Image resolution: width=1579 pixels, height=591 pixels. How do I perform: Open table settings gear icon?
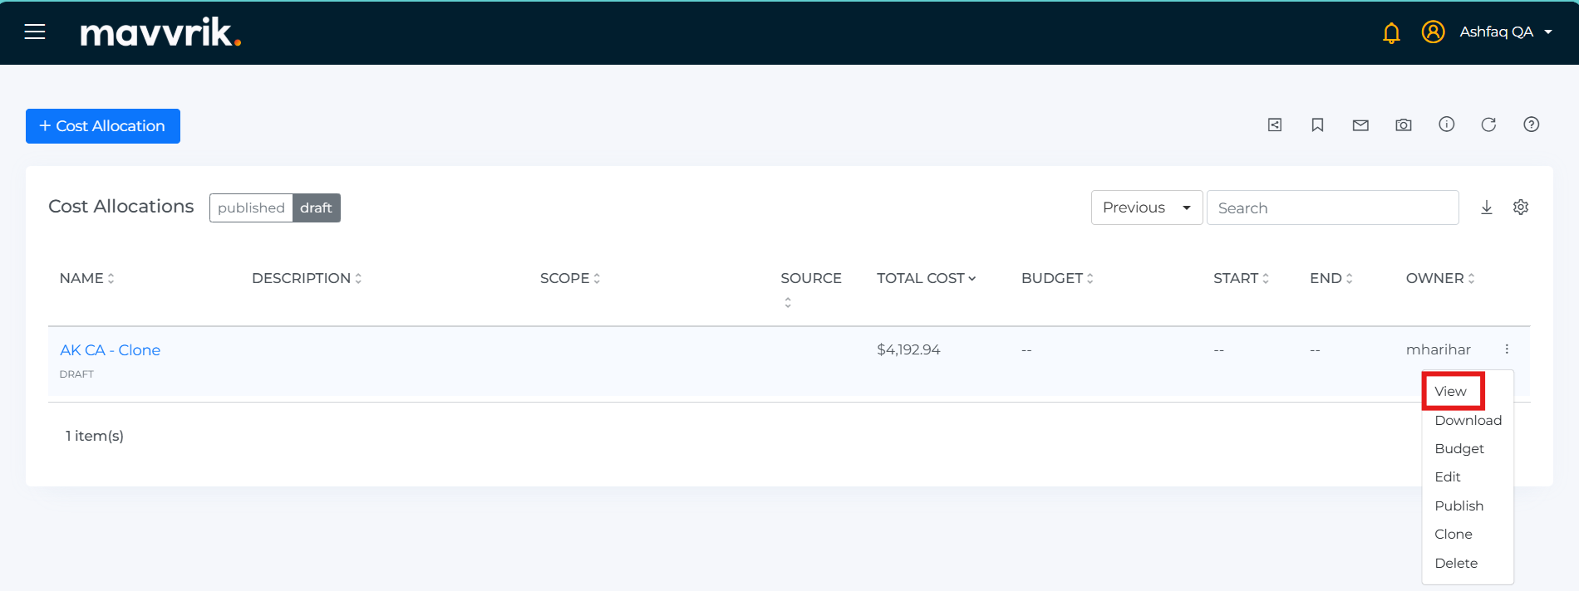[x=1521, y=208]
